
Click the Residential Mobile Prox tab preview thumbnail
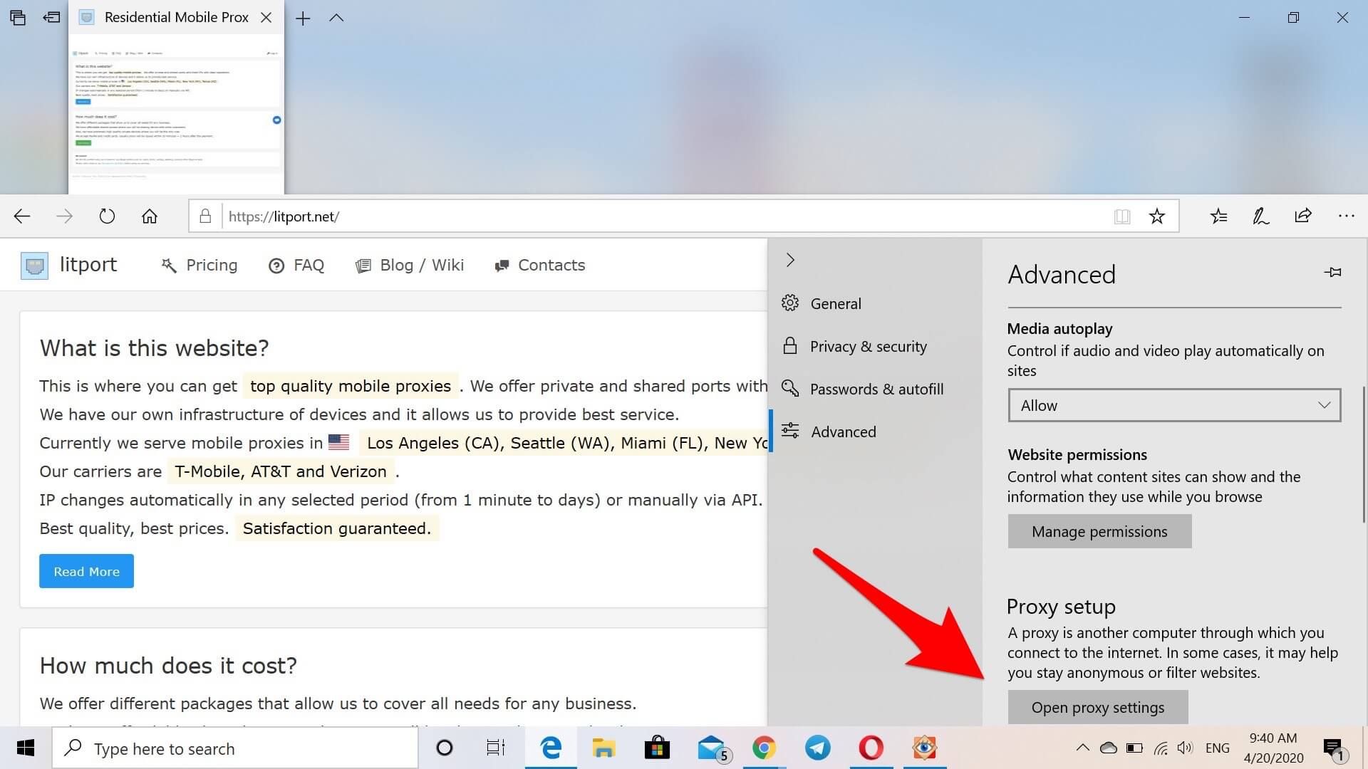coord(176,114)
